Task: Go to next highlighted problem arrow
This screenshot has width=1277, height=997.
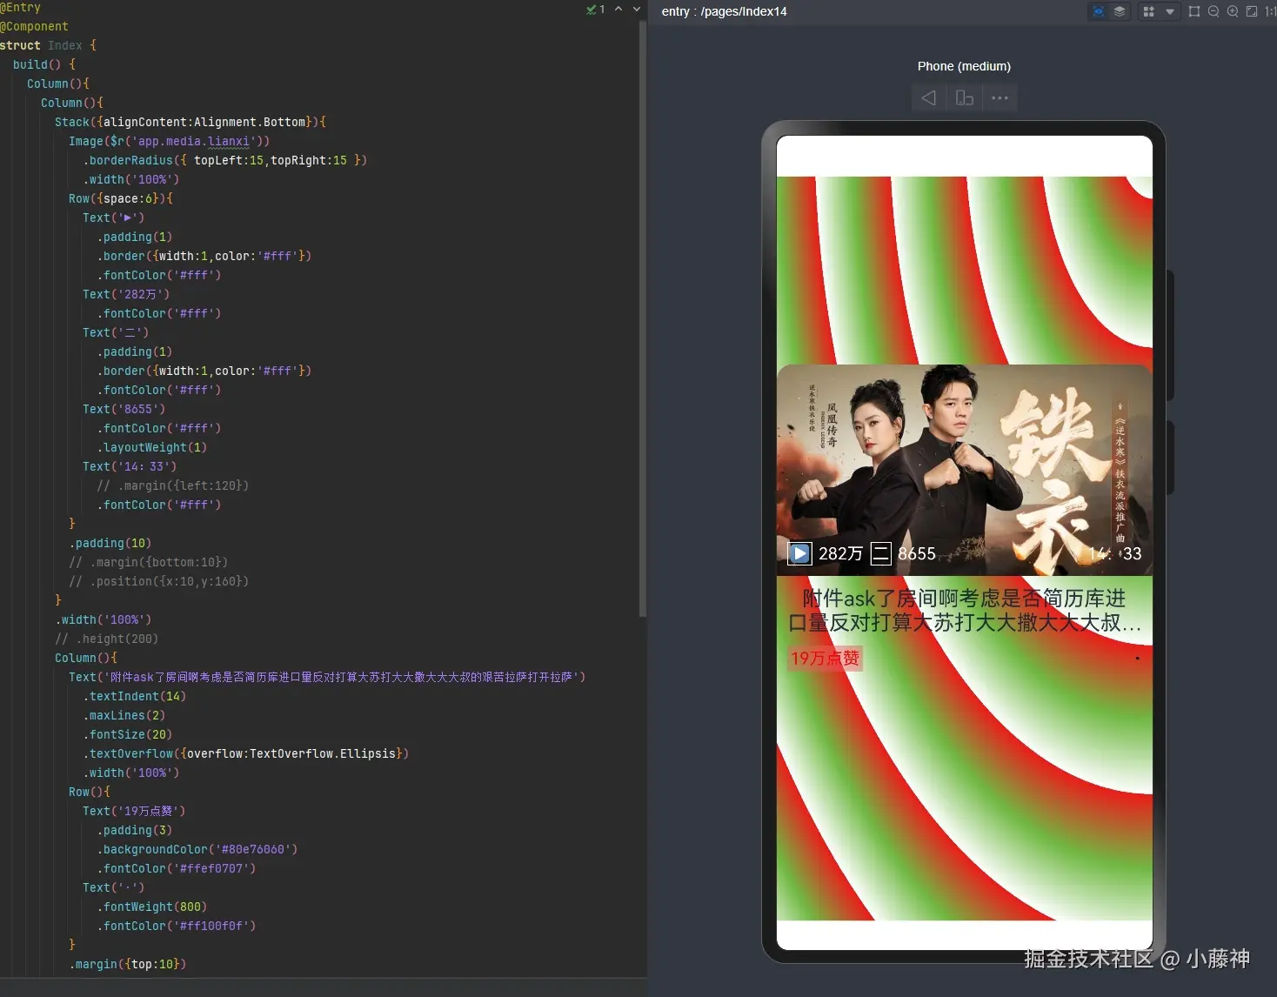Action: click(x=637, y=9)
